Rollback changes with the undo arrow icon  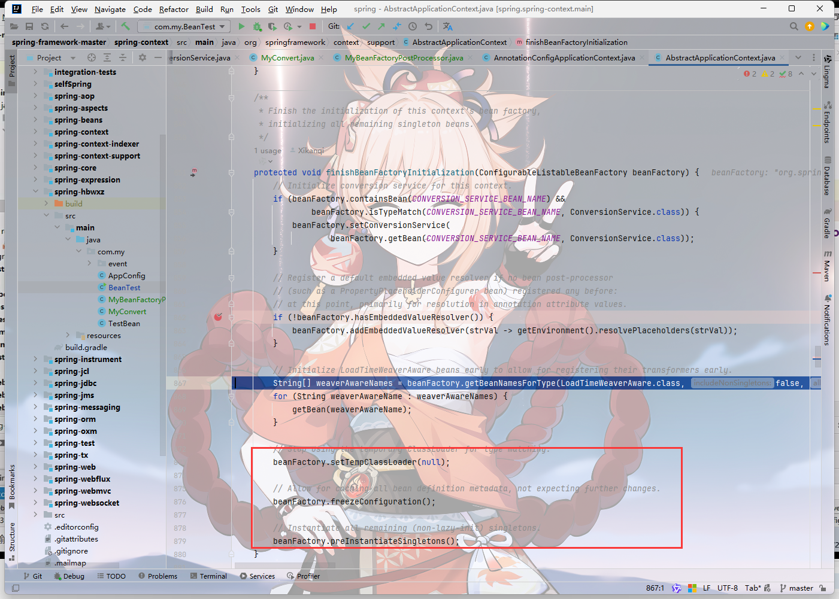tap(428, 26)
